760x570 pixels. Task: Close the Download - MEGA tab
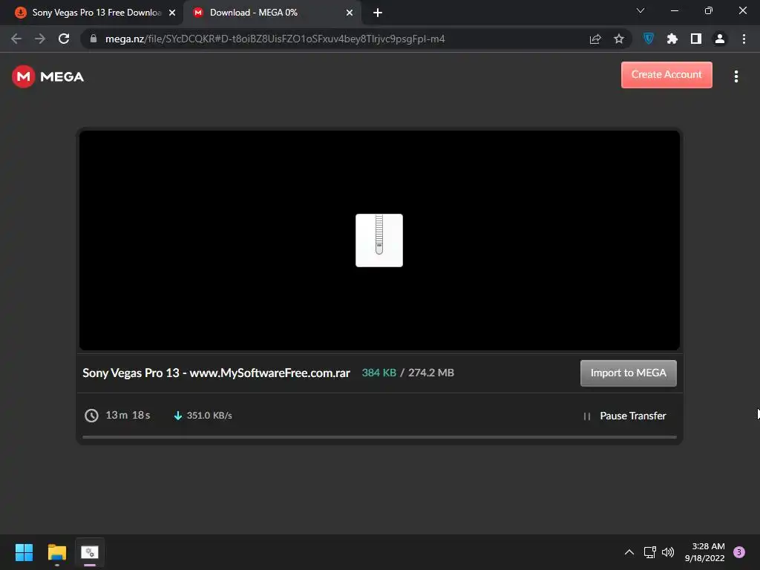(350, 13)
